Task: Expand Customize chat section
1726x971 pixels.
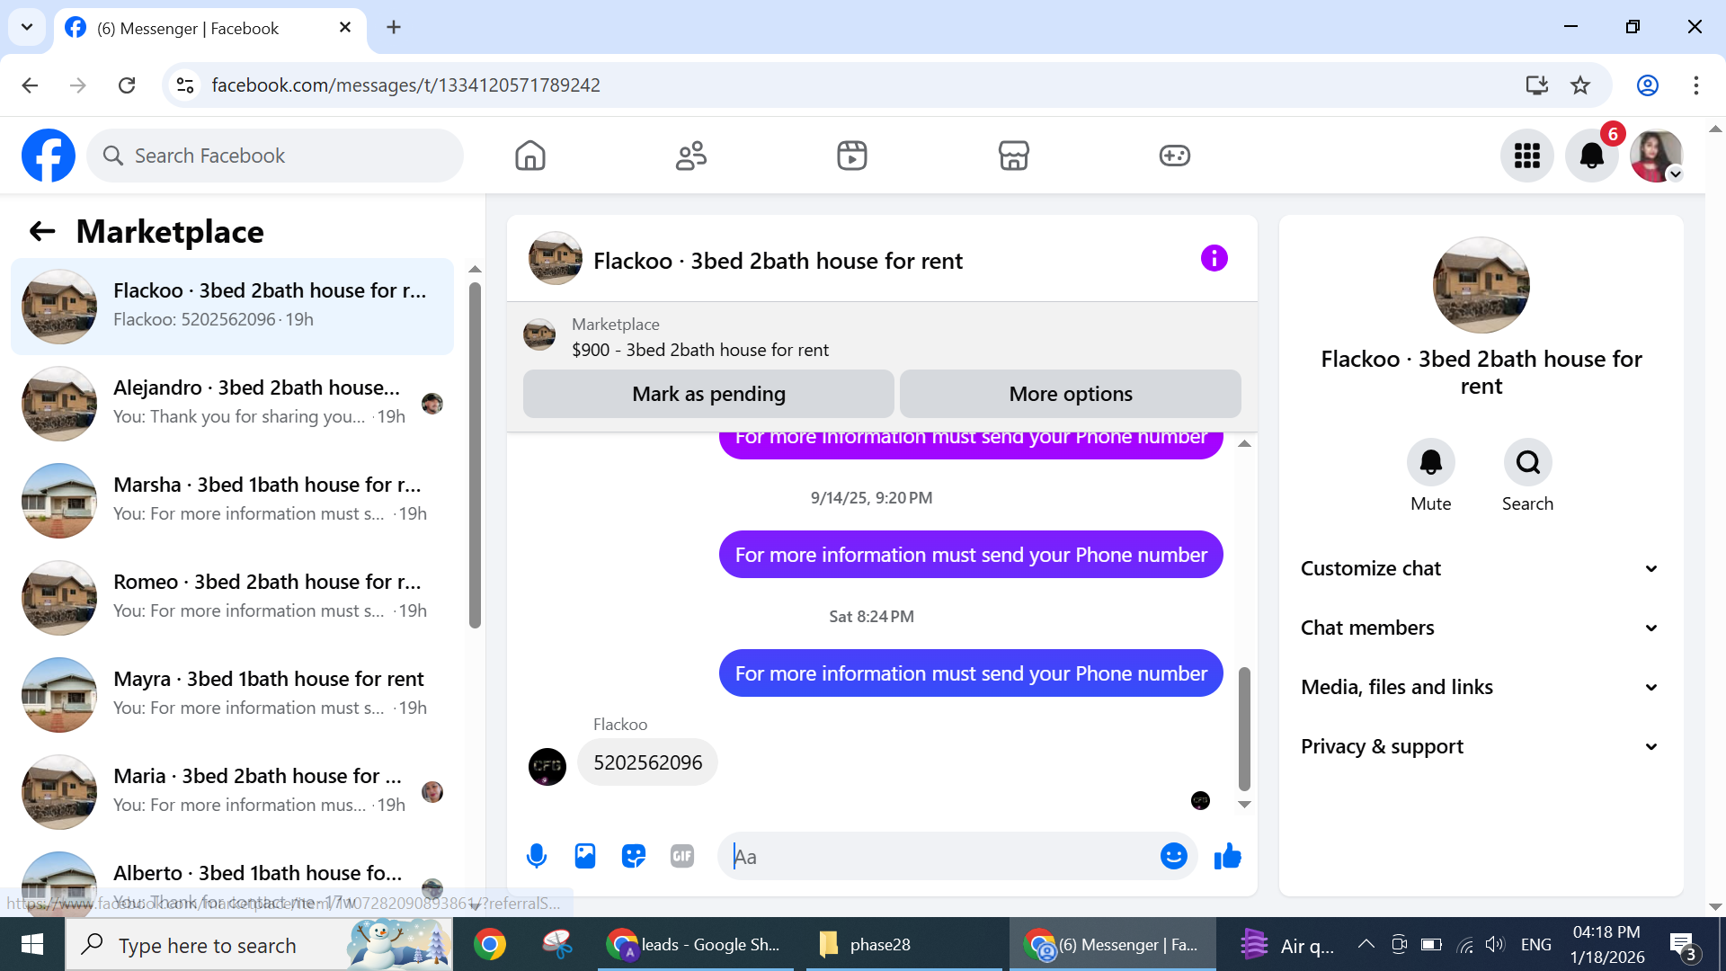Action: tap(1480, 568)
